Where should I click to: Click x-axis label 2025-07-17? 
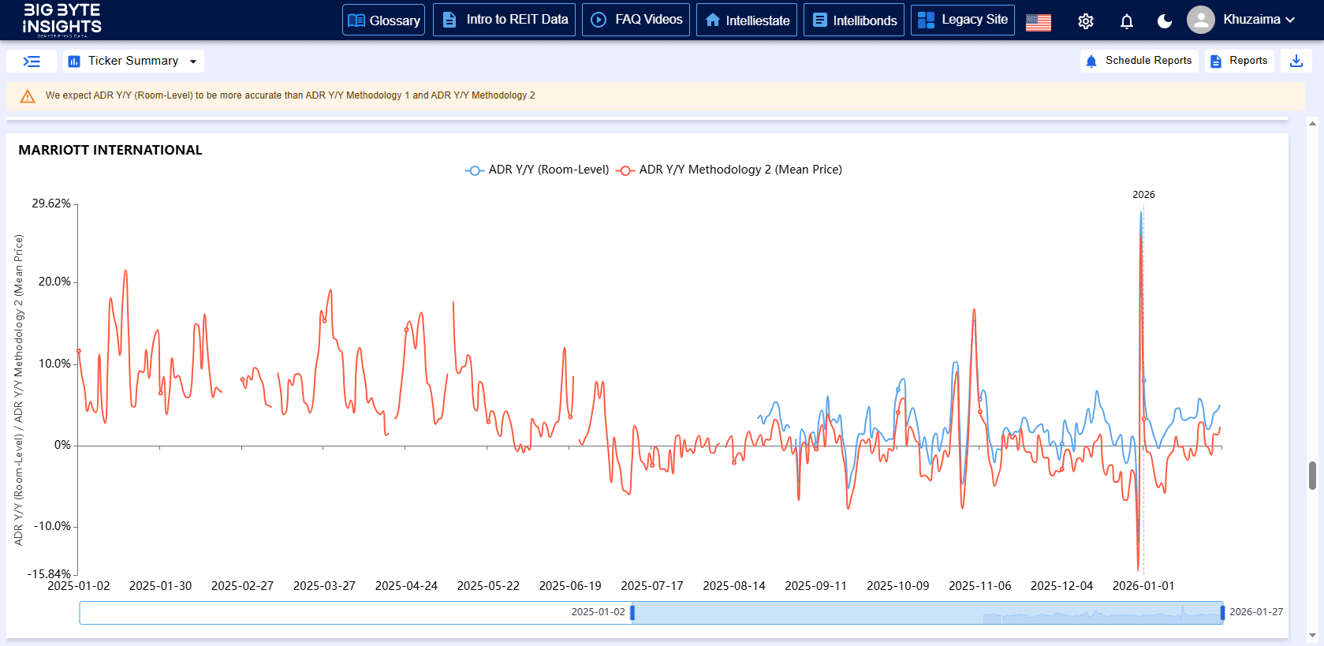(652, 586)
